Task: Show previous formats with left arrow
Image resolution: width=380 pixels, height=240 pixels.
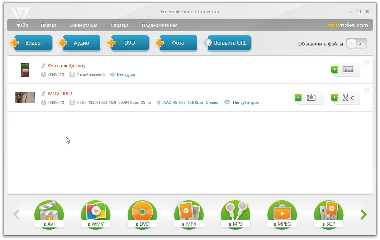Action: (16, 214)
